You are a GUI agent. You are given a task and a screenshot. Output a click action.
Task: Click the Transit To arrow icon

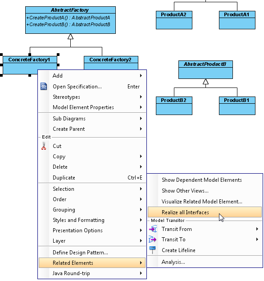click(x=152, y=240)
